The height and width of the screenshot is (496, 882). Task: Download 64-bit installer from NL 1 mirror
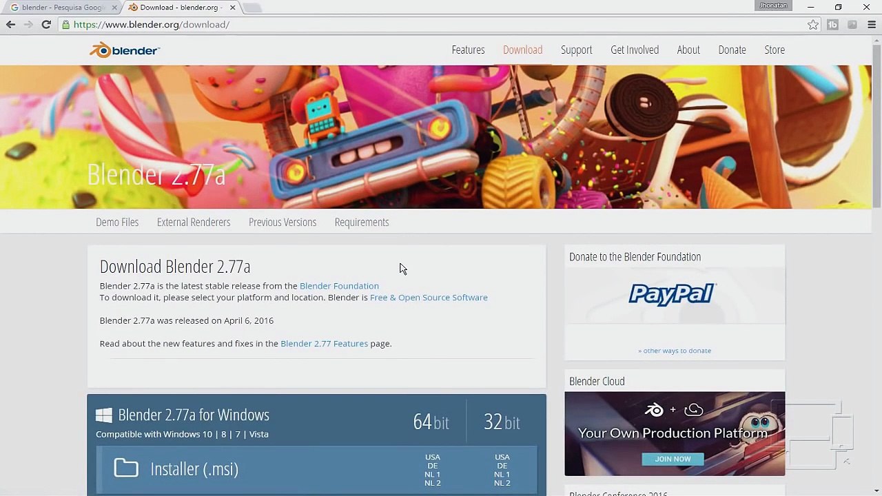coord(433,475)
